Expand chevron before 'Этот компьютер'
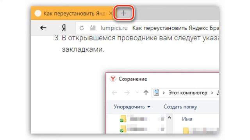Image resolution: width=250 pixels, height=140 pixels. [x=164, y=93]
